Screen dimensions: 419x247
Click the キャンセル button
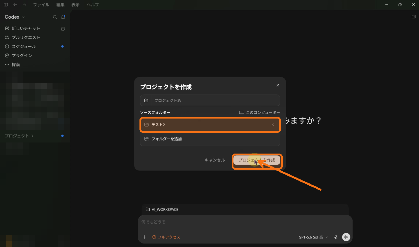pos(215,160)
